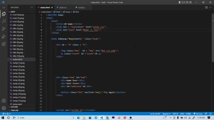
Task: Open the Extensions view
Action: (x=4, y=44)
